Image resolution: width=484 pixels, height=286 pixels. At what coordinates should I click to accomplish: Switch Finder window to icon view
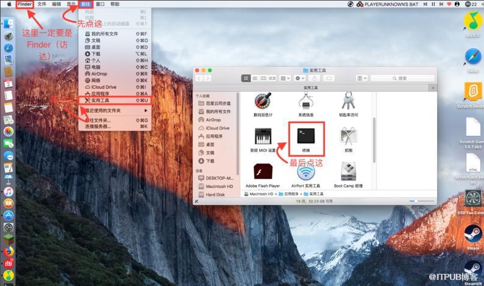[x=246, y=78]
